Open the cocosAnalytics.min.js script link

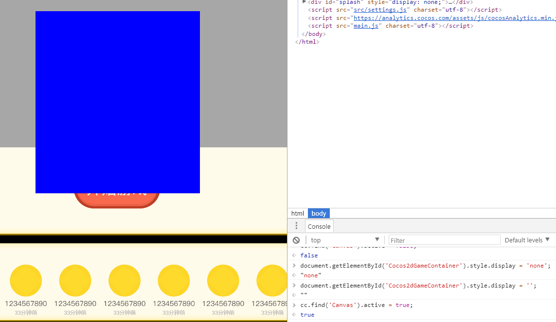point(455,18)
